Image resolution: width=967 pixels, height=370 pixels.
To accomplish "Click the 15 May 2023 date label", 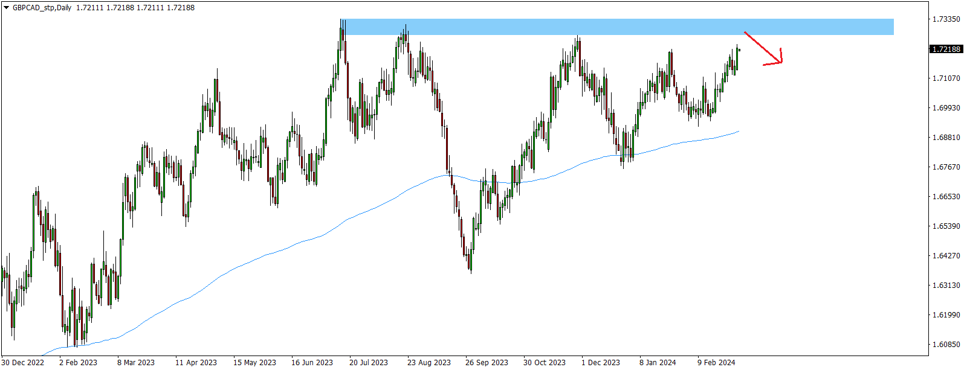I will pos(254,363).
